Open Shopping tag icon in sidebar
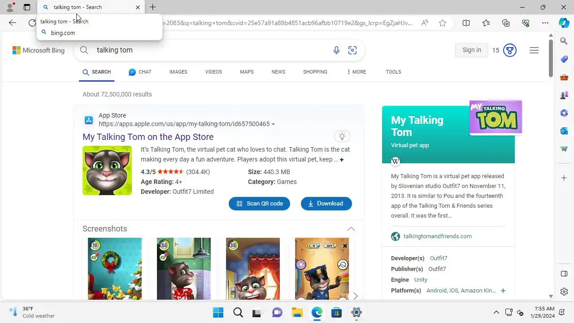This screenshot has height=323, width=574. 564,59
